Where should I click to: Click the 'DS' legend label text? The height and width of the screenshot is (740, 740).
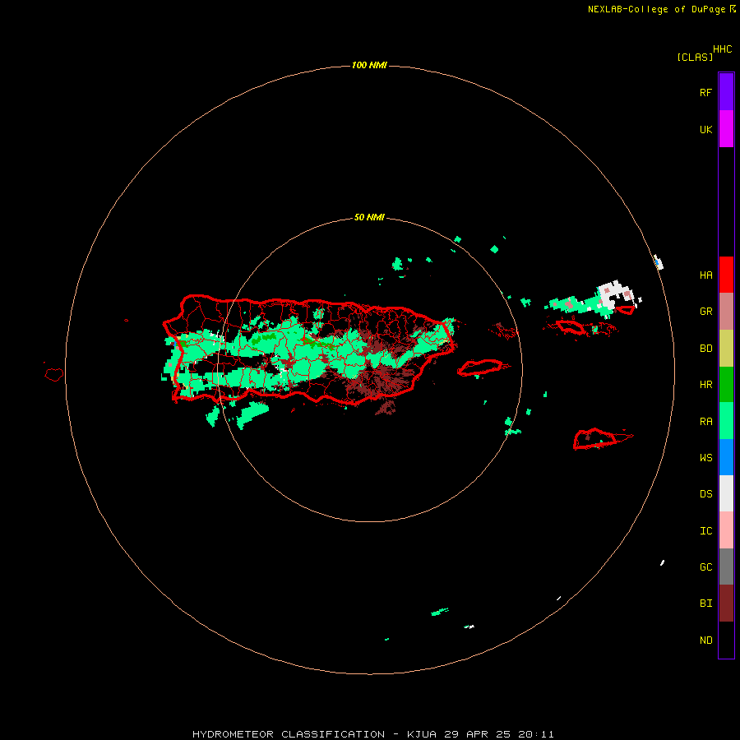(705, 494)
